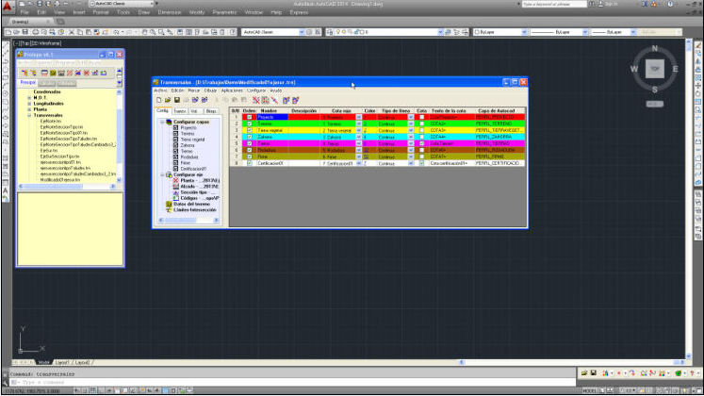Click command line input field
Image resolution: width=704 pixels, height=396 pixels.
(x=292, y=382)
